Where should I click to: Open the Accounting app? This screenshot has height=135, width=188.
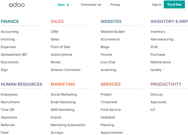(x=10, y=32)
